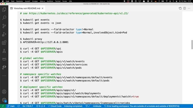
Task: Click the shield checkmark status bar icon
Action: pos(88,106)
